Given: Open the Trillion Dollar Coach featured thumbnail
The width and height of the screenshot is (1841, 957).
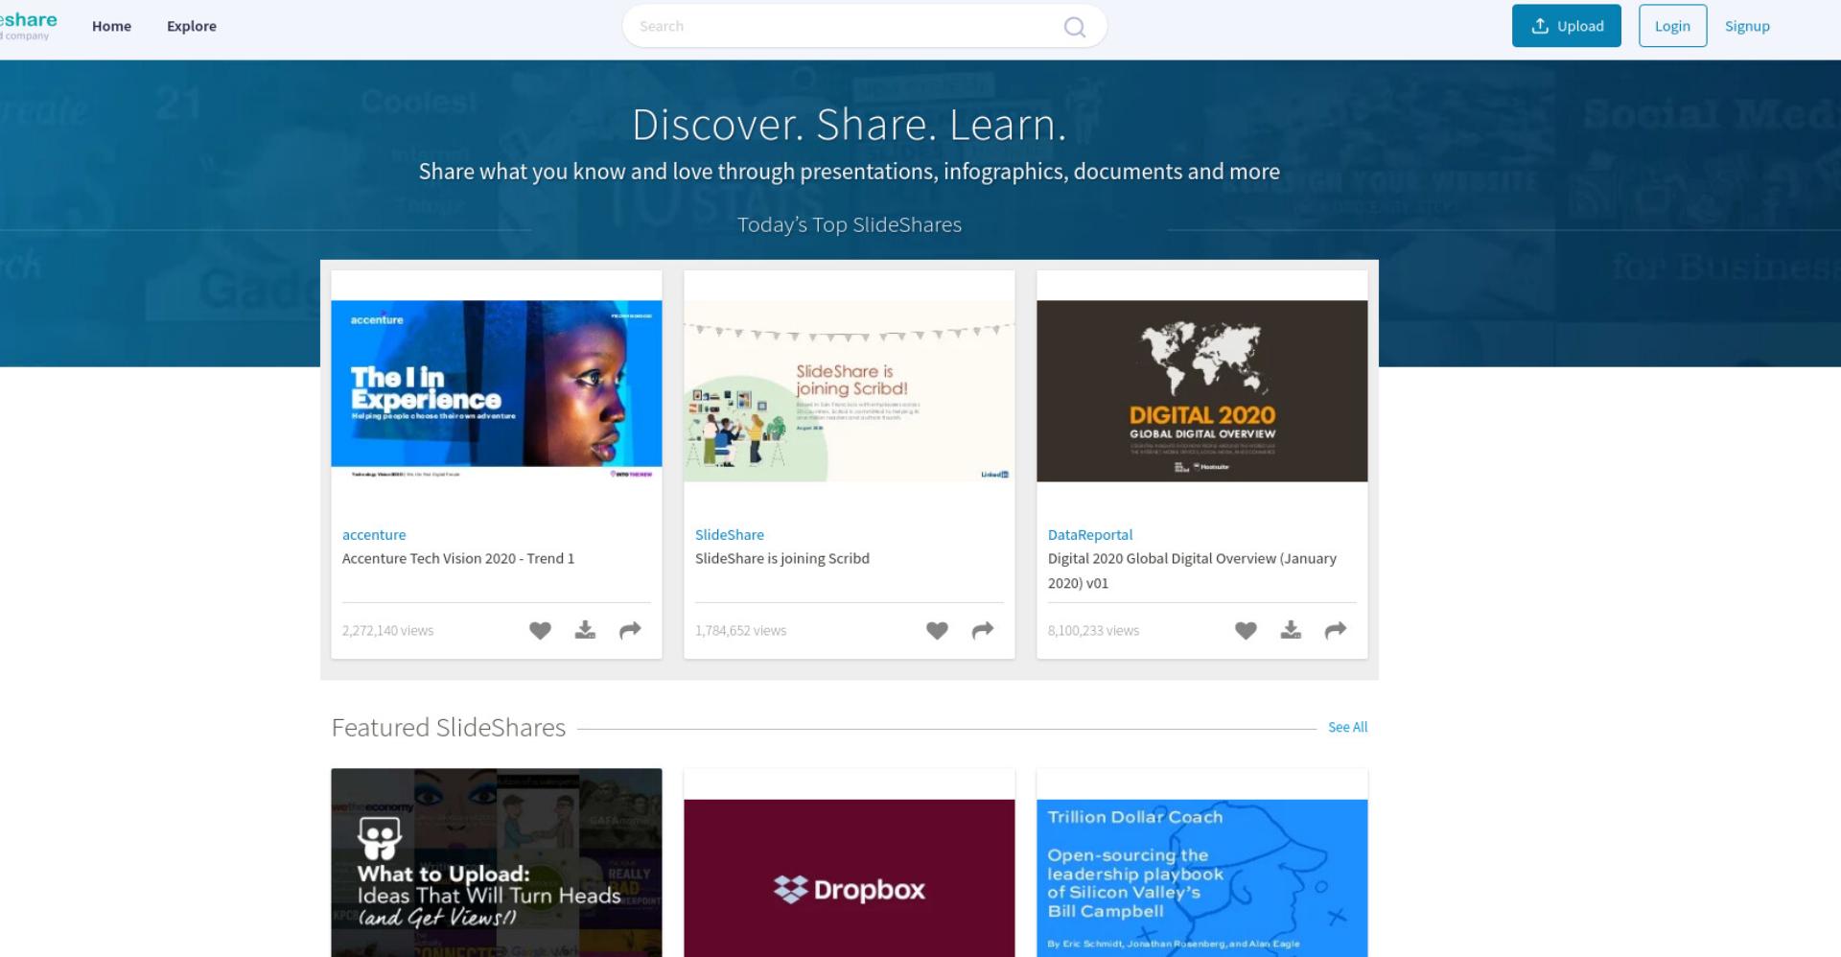Looking at the screenshot, I should pos(1202,877).
